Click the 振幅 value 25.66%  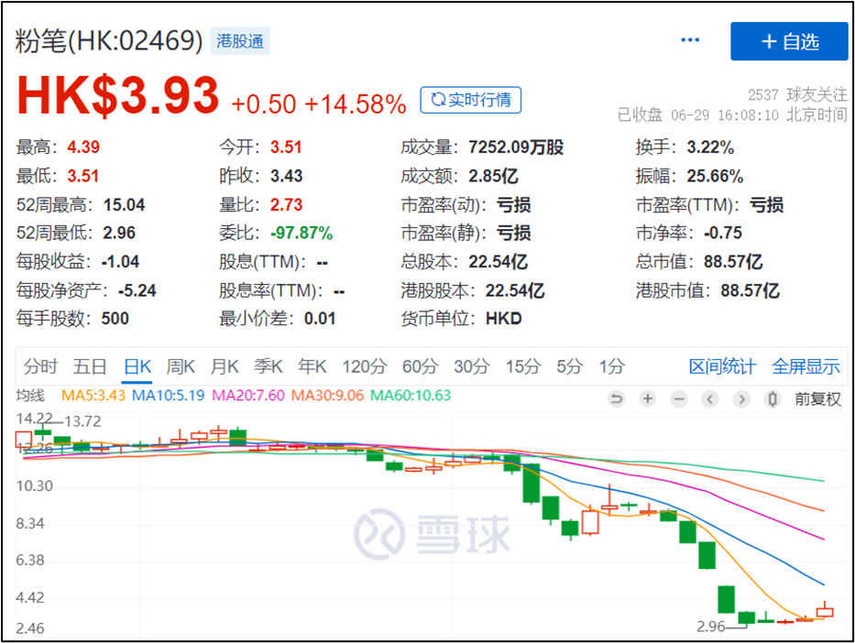click(x=715, y=176)
